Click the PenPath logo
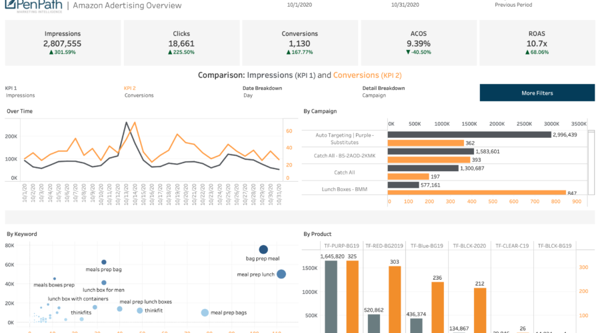 click(x=34, y=6)
